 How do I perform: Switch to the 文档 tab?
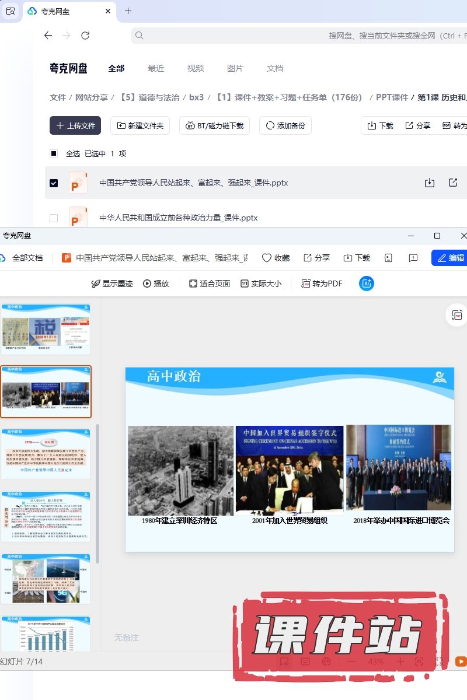[274, 68]
